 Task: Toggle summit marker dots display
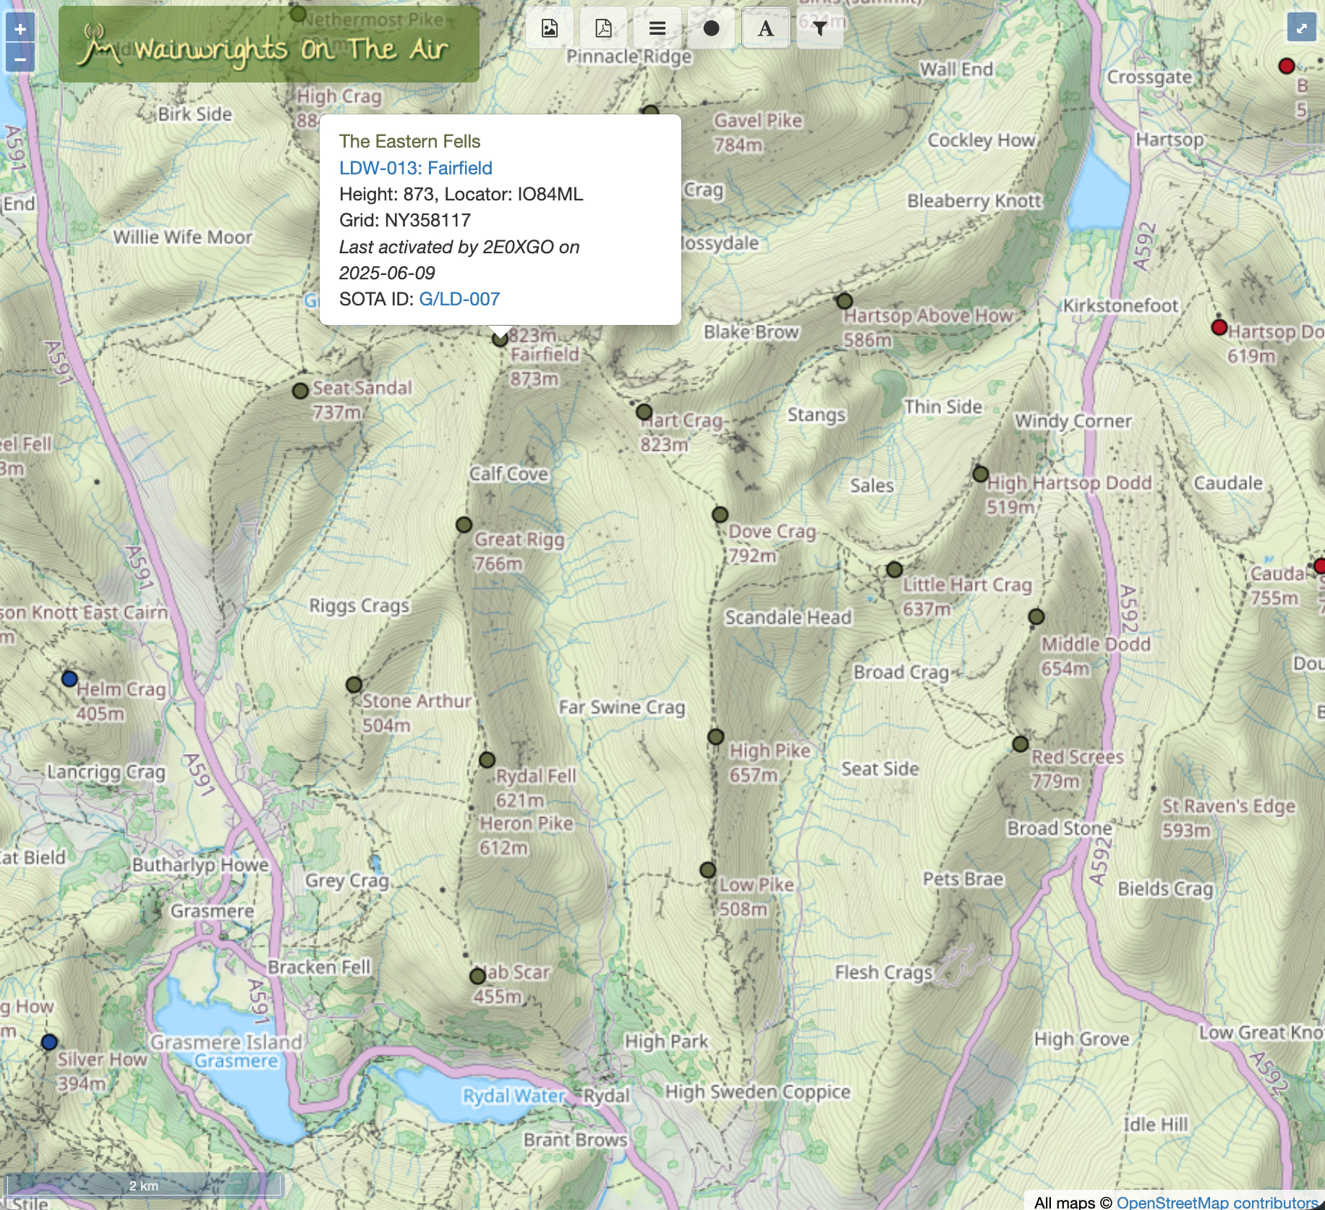[711, 28]
